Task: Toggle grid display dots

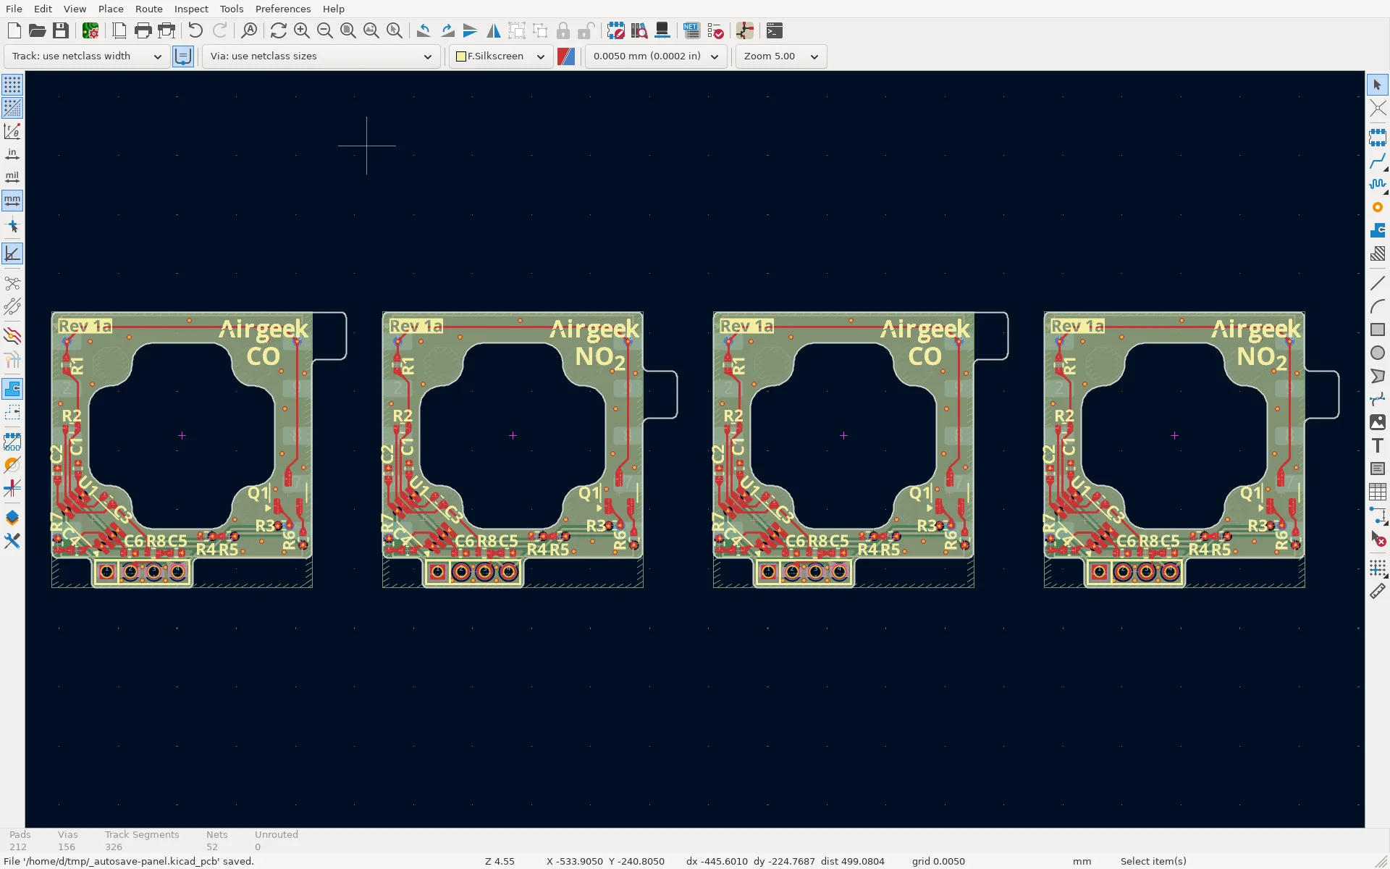Action: tap(12, 85)
